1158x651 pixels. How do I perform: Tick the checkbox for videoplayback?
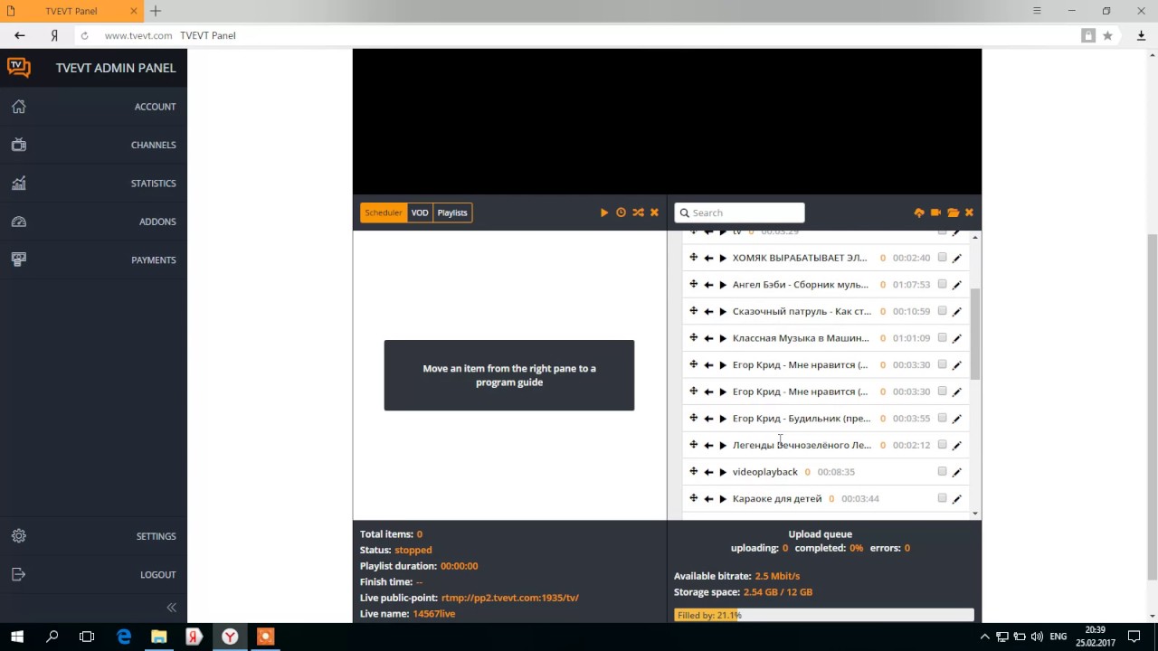pyautogui.click(x=942, y=471)
